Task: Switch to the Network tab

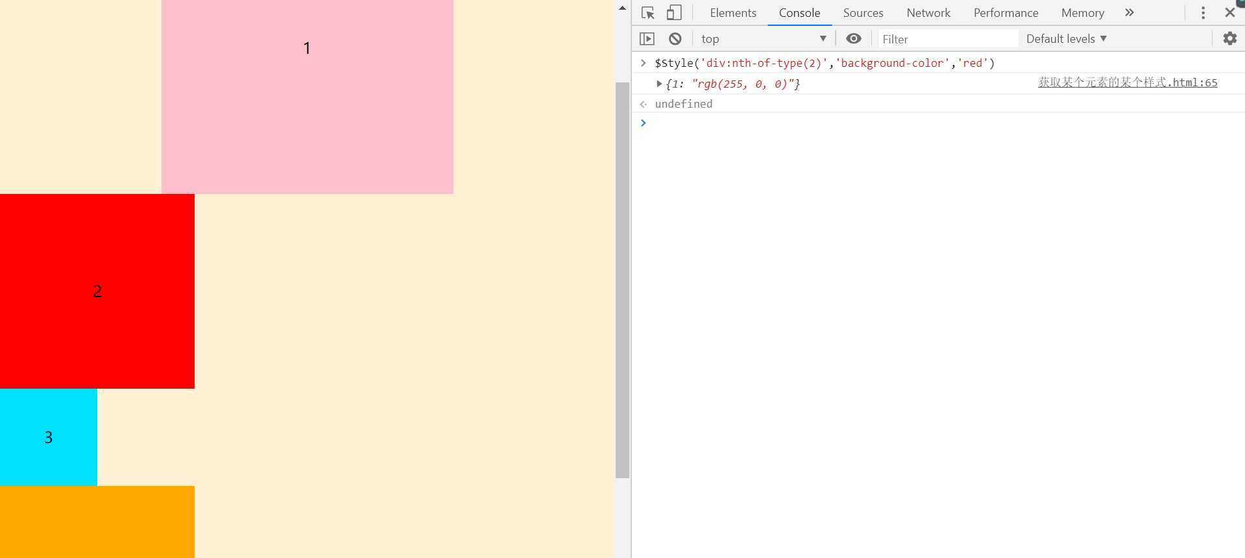Action: [928, 13]
